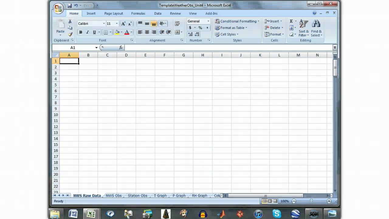The width and height of the screenshot is (389, 219).
Task: Increase font size with Grow Font icon
Action: tap(123, 24)
